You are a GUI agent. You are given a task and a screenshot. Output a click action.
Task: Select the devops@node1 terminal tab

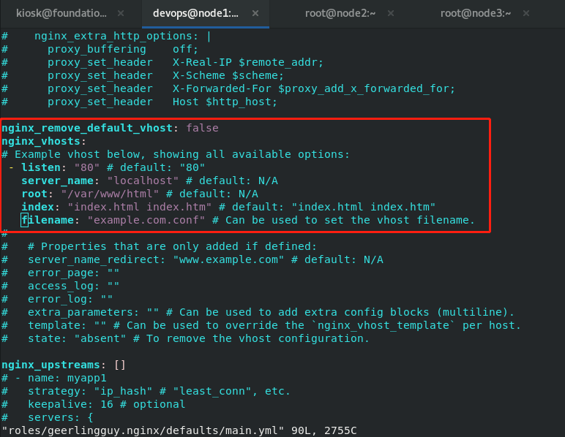coord(195,13)
